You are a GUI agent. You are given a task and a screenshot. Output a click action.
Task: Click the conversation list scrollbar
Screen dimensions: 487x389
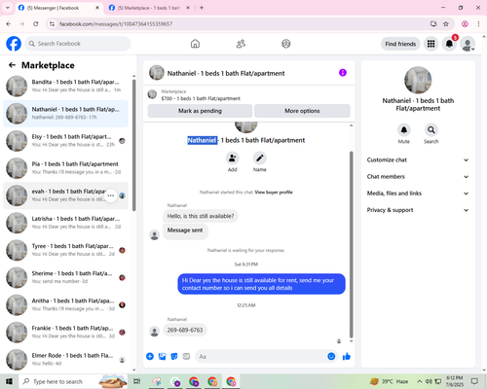(134, 145)
